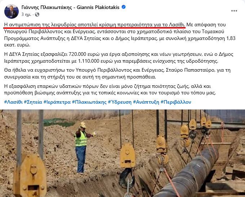245x197 pixels.
Task: Open the #Πλακιωτάκης hashtag
Action: pyautogui.click(x=89, y=102)
